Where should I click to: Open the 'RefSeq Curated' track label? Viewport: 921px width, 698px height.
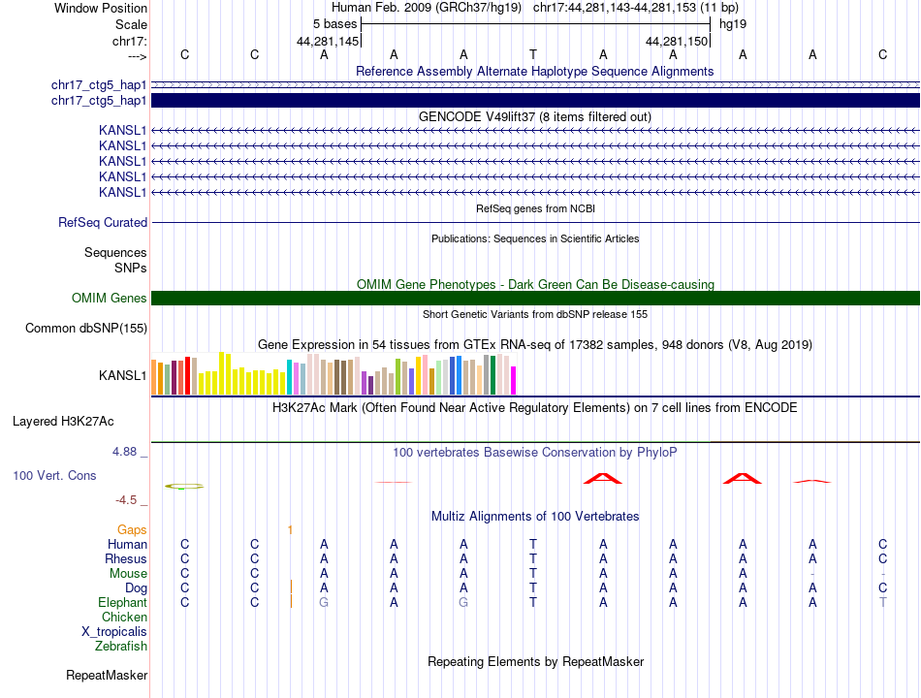[103, 222]
